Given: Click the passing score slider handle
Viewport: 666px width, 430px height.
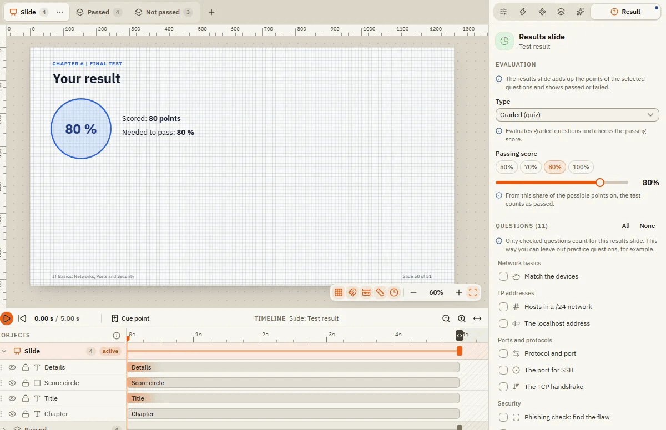Looking at the screenshot, I should tap(599, 183).
